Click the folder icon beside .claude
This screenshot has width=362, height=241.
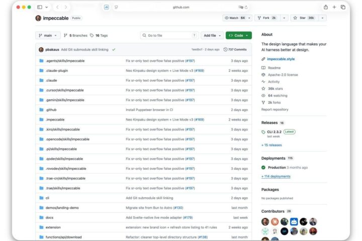(x=41, y=80)
